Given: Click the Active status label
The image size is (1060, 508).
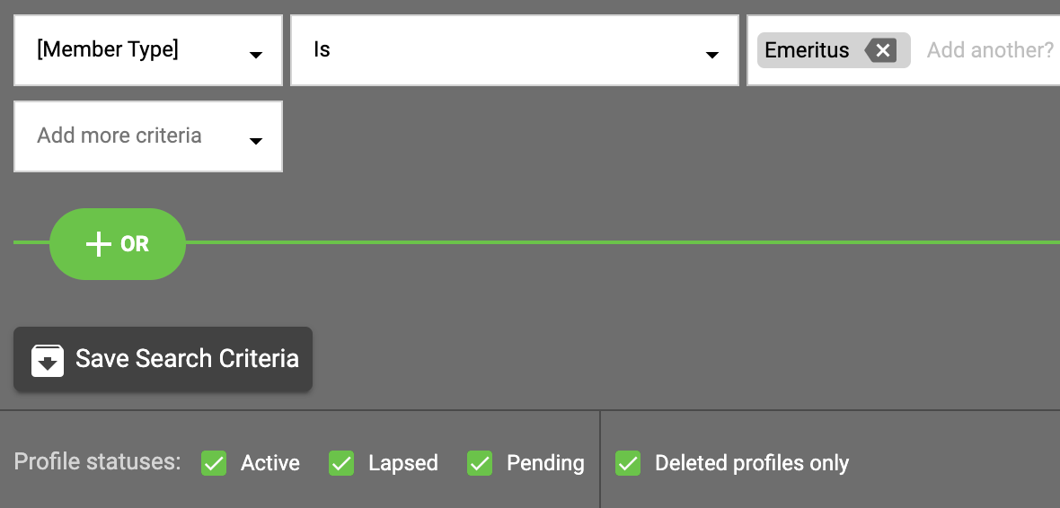Looking at the screenshot, I should coord(270,463).
